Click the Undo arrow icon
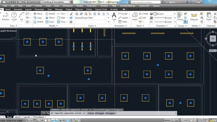Screen dimensions: 217x122 pyautogui.click(x=30, y=2)
